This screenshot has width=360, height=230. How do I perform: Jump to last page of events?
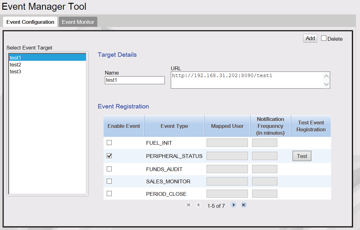coord(244,205)
